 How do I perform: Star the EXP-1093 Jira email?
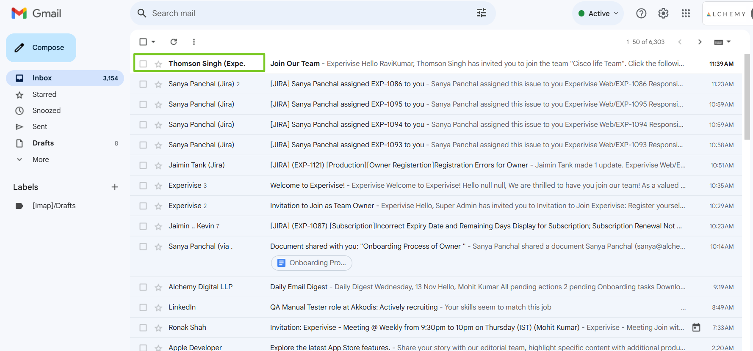point(158,145)
